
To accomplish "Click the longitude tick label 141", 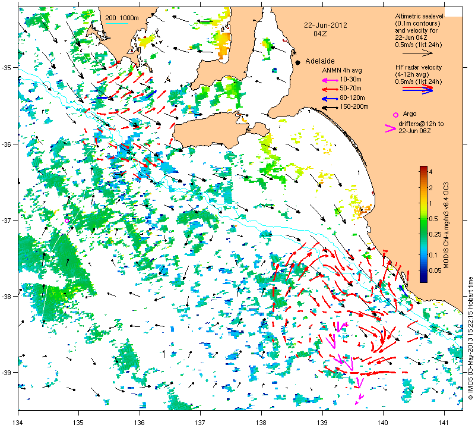I will click(x=444, y=422).
